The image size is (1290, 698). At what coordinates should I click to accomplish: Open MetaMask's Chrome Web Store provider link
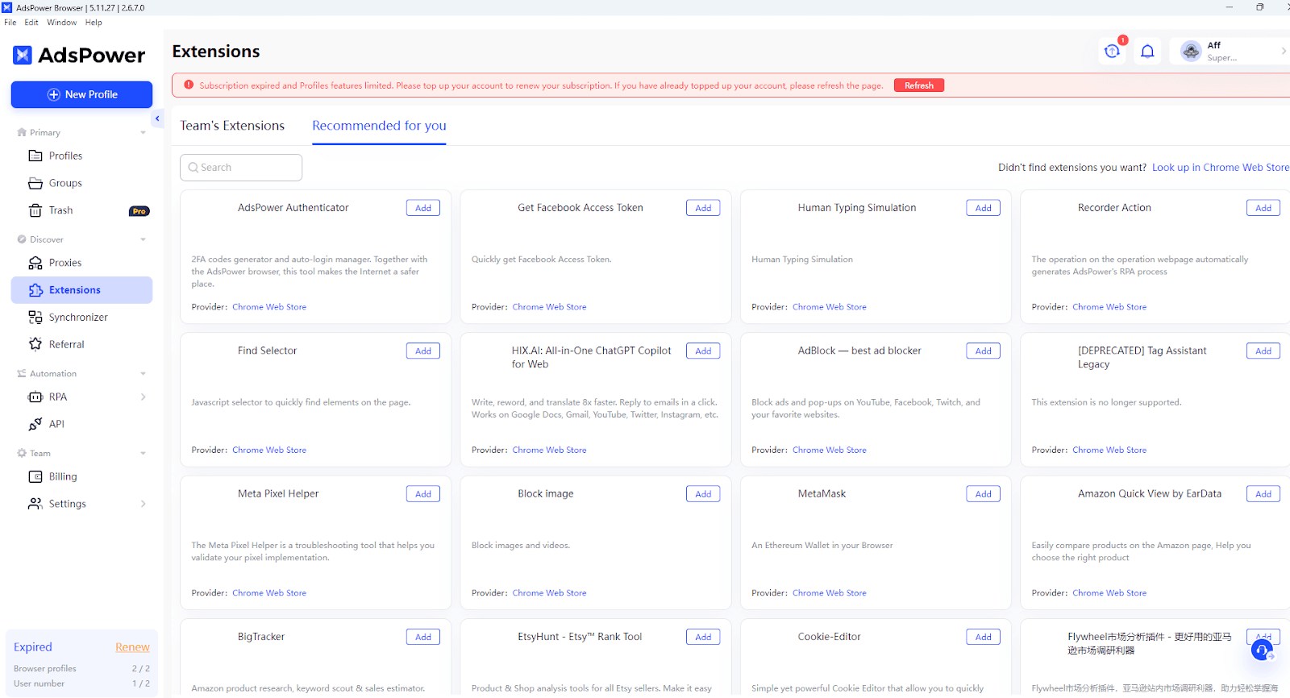point(830,593)
